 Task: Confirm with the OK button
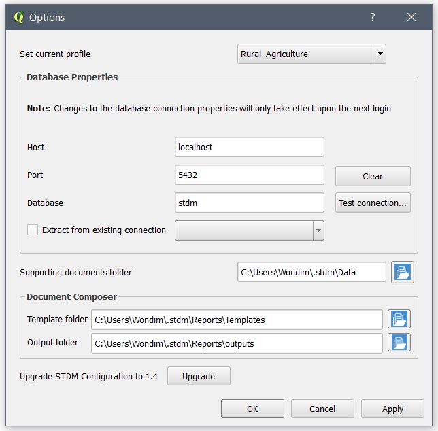coord(252,409)
